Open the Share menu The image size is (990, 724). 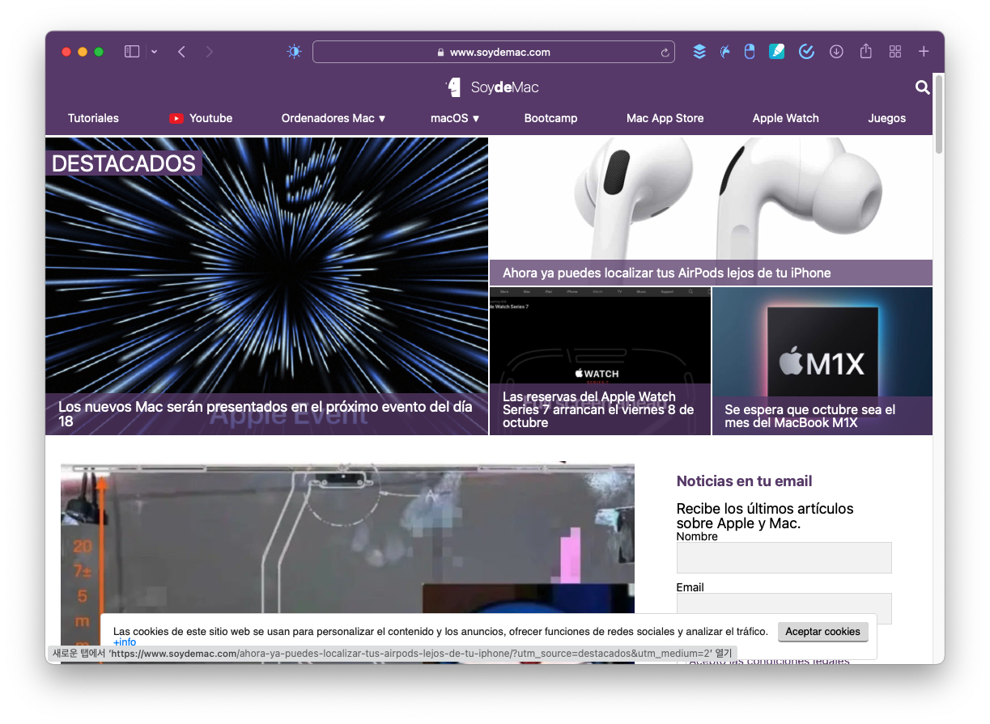(x=866, y=51)
